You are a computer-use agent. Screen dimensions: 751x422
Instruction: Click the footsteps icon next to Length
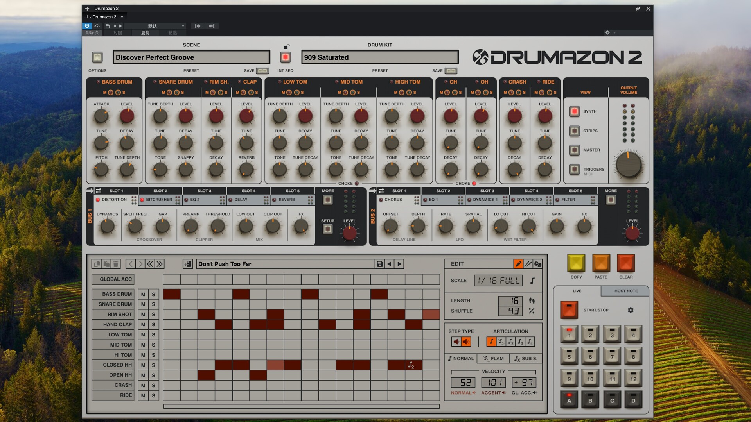[532, 301]
